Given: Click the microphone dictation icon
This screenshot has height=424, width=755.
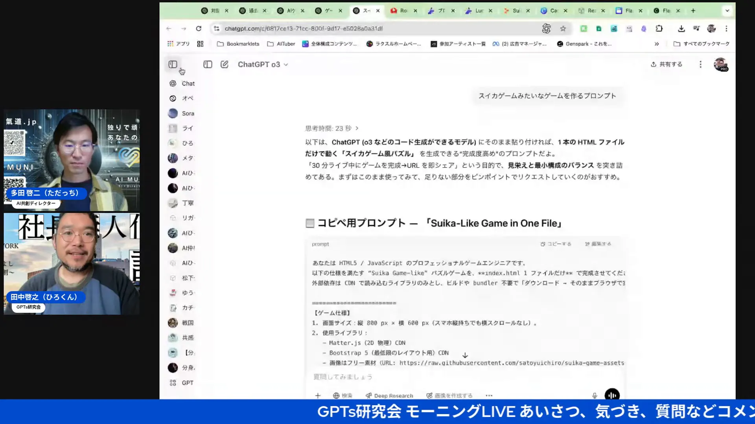Looking at the screenshot, I should click(x=595, y=396).
